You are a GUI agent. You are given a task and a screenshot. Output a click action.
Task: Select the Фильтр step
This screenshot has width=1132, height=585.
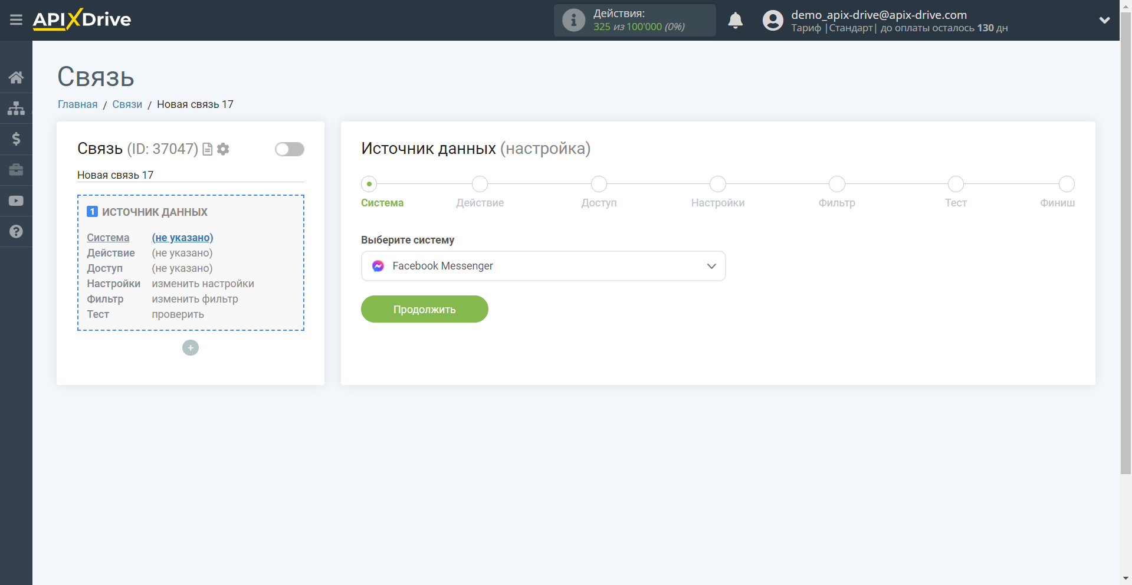click(837, 184)
